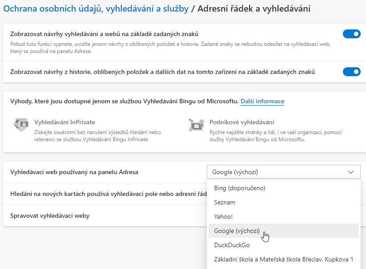Choose DuckDuckGo search engine option
The height and width of the screenshot is (269, 366).
click(x=284, y=245)
